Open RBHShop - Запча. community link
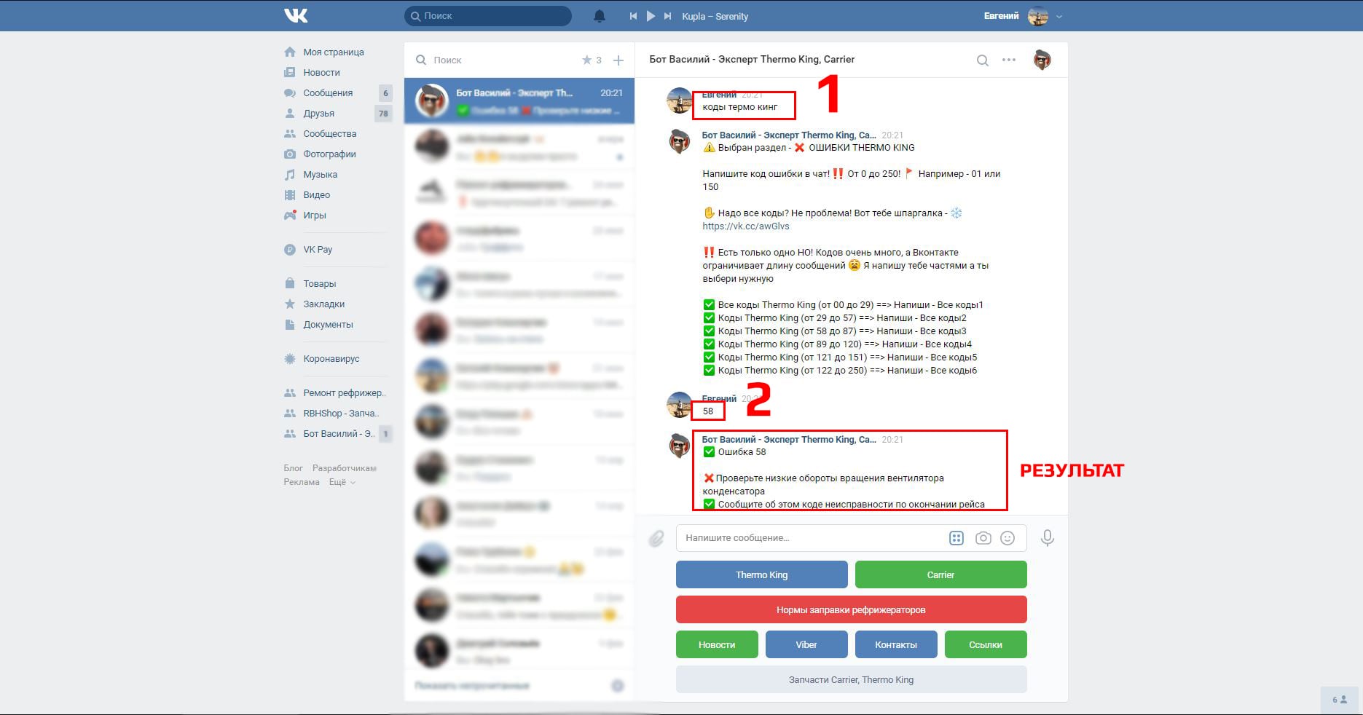 point(340,414)
